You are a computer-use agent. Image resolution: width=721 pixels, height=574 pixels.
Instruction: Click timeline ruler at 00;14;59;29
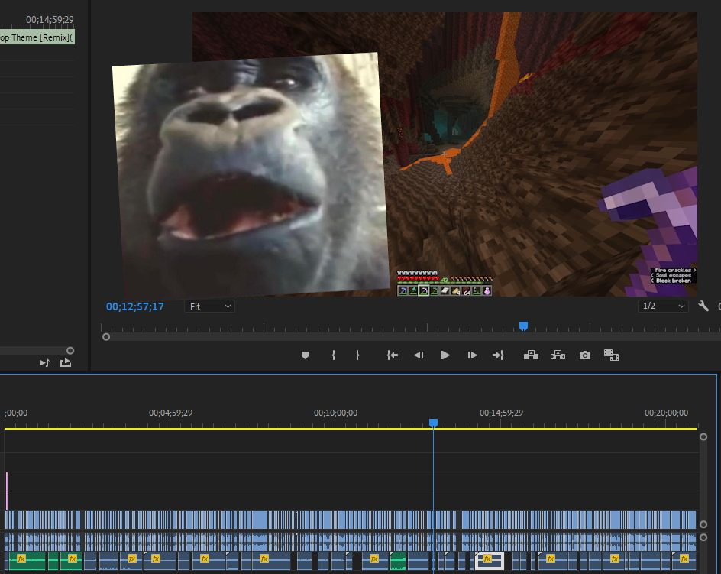pos(501,413)
